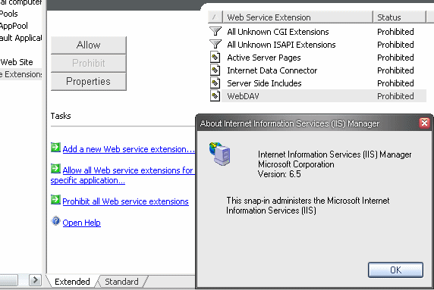Select the Pools tree item
The image size is (434, 290).
click(x=9, y=14)
